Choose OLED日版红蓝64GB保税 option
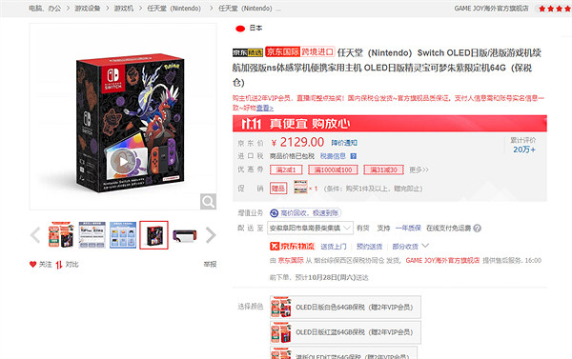 [345, 332]
